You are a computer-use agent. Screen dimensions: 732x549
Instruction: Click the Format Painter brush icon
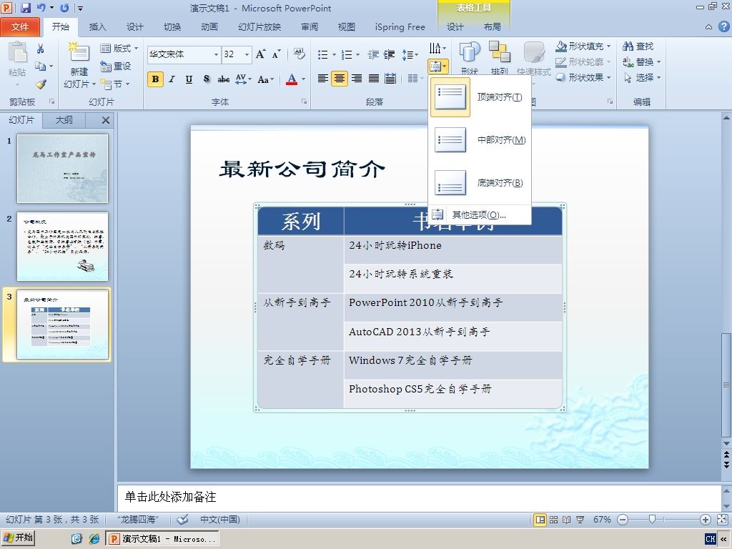point(41,84)
